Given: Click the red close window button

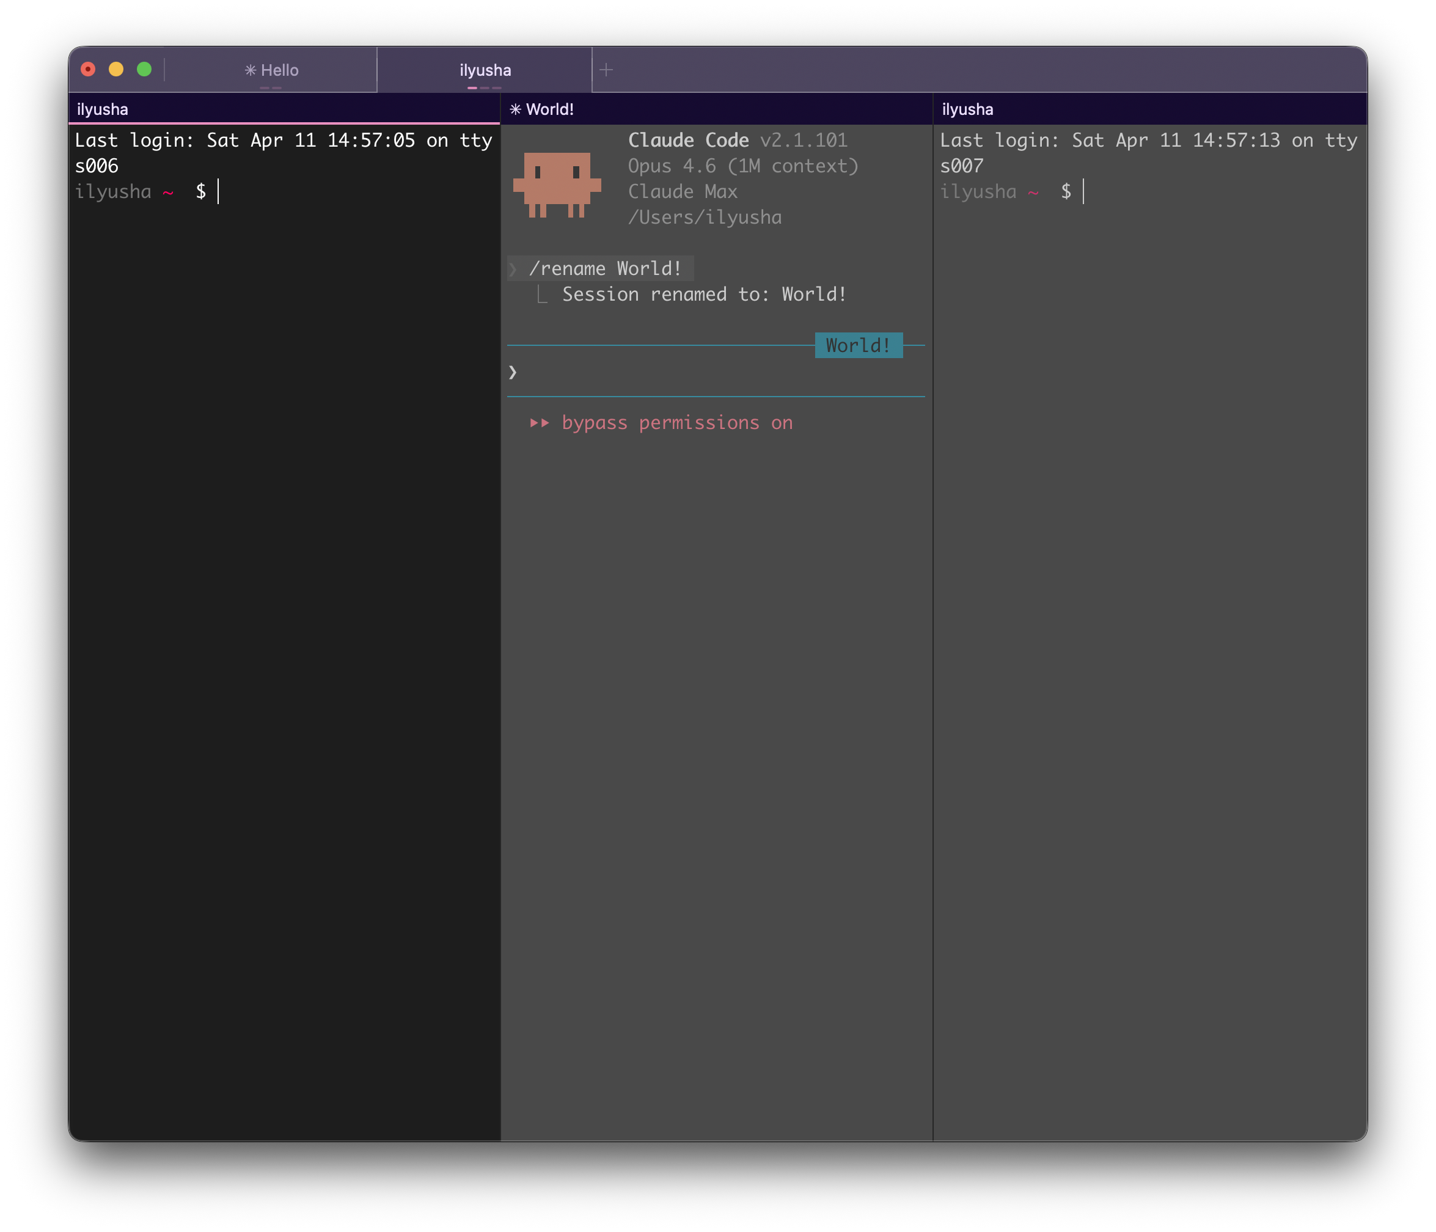Looking at the screenshot, I should tap(88, 69).
